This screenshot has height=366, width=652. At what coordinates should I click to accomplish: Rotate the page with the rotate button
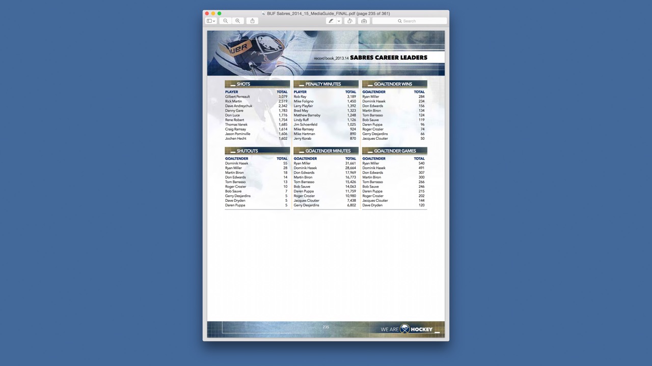pyautogui.click(x=350, y=21)
